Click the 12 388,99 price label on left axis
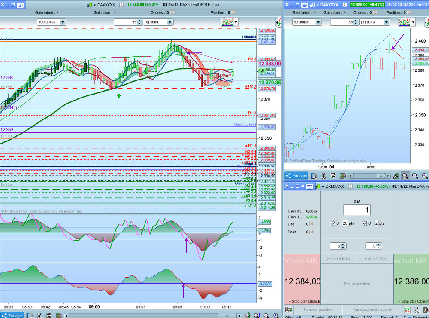 (x=269, y=64)
